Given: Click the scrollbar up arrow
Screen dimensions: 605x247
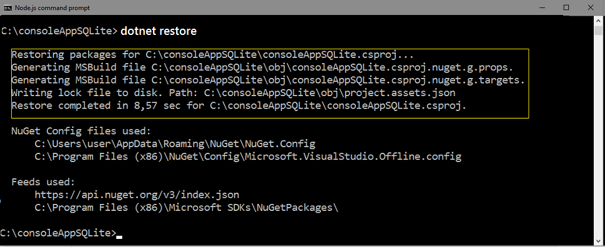Looking at the screenshot, I should pyautogui.click(x=598, y=21).
